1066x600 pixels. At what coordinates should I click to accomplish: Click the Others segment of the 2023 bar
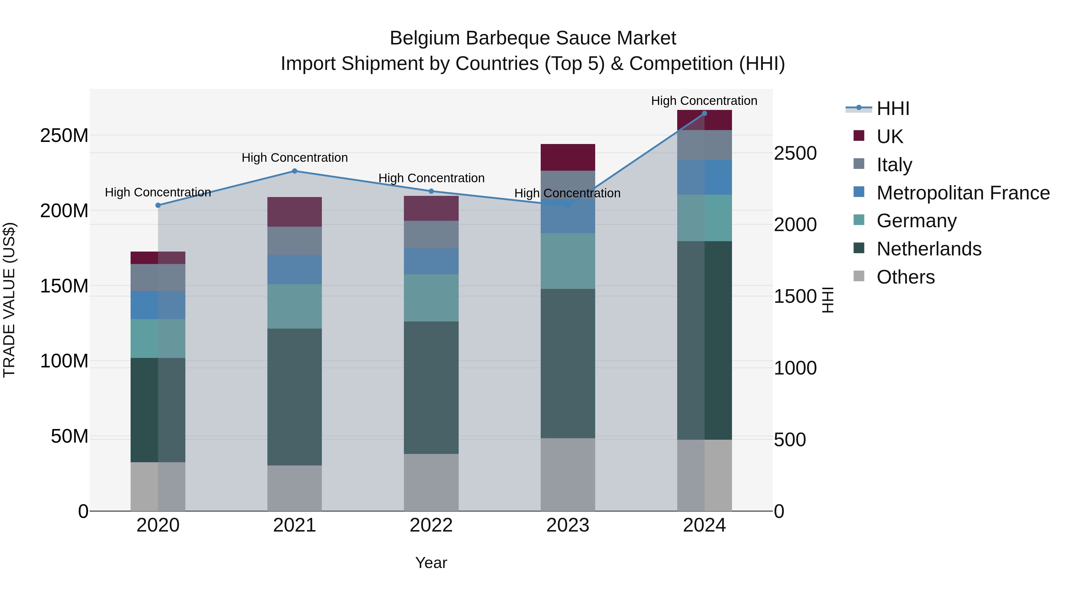[x=568, y=475]
